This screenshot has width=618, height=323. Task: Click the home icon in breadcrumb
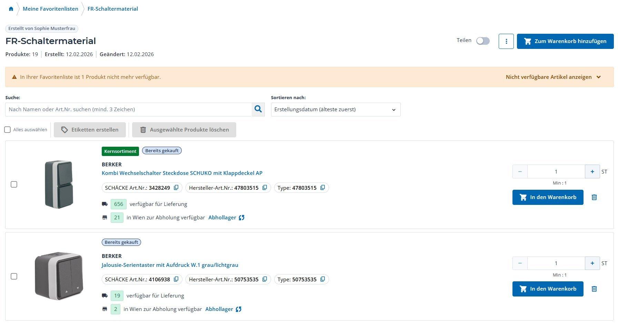pyautogui.click(x=11, y=9)
